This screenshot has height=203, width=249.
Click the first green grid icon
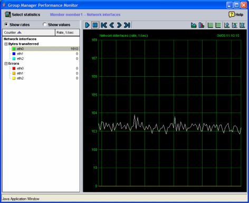pyautogui.click(x=210, y=25)
